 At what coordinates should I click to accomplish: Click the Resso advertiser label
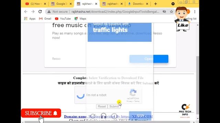tap(56, 59)
